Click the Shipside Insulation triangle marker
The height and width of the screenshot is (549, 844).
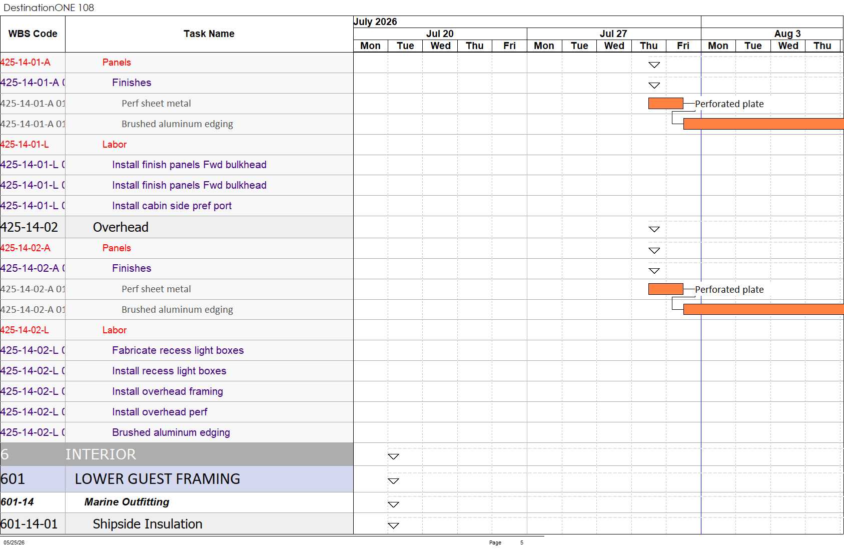coord(394,525)
